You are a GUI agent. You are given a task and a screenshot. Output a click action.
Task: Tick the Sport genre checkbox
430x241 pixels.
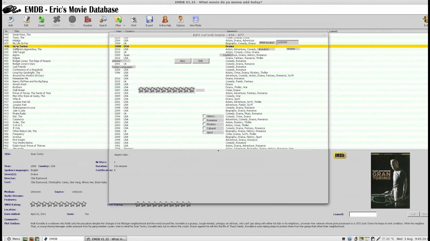pyautogui.click(x=204, y=132)
